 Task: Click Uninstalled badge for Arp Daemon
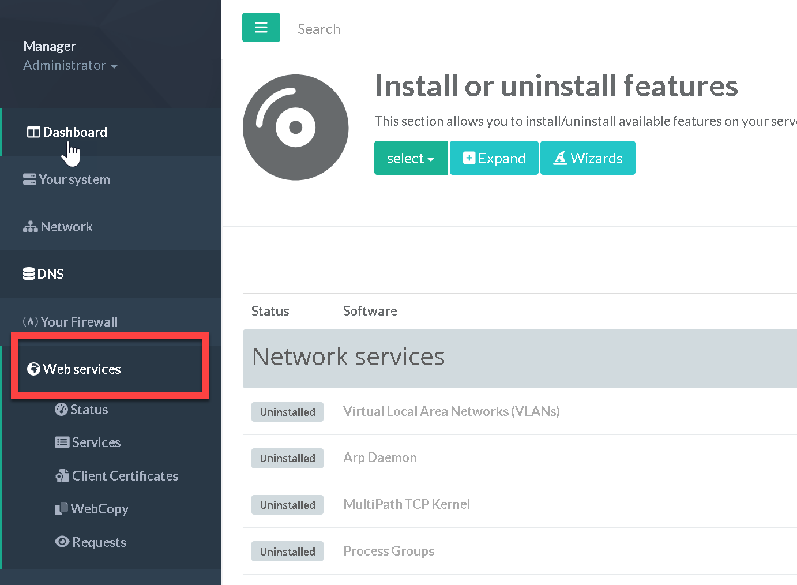(287, 458)
